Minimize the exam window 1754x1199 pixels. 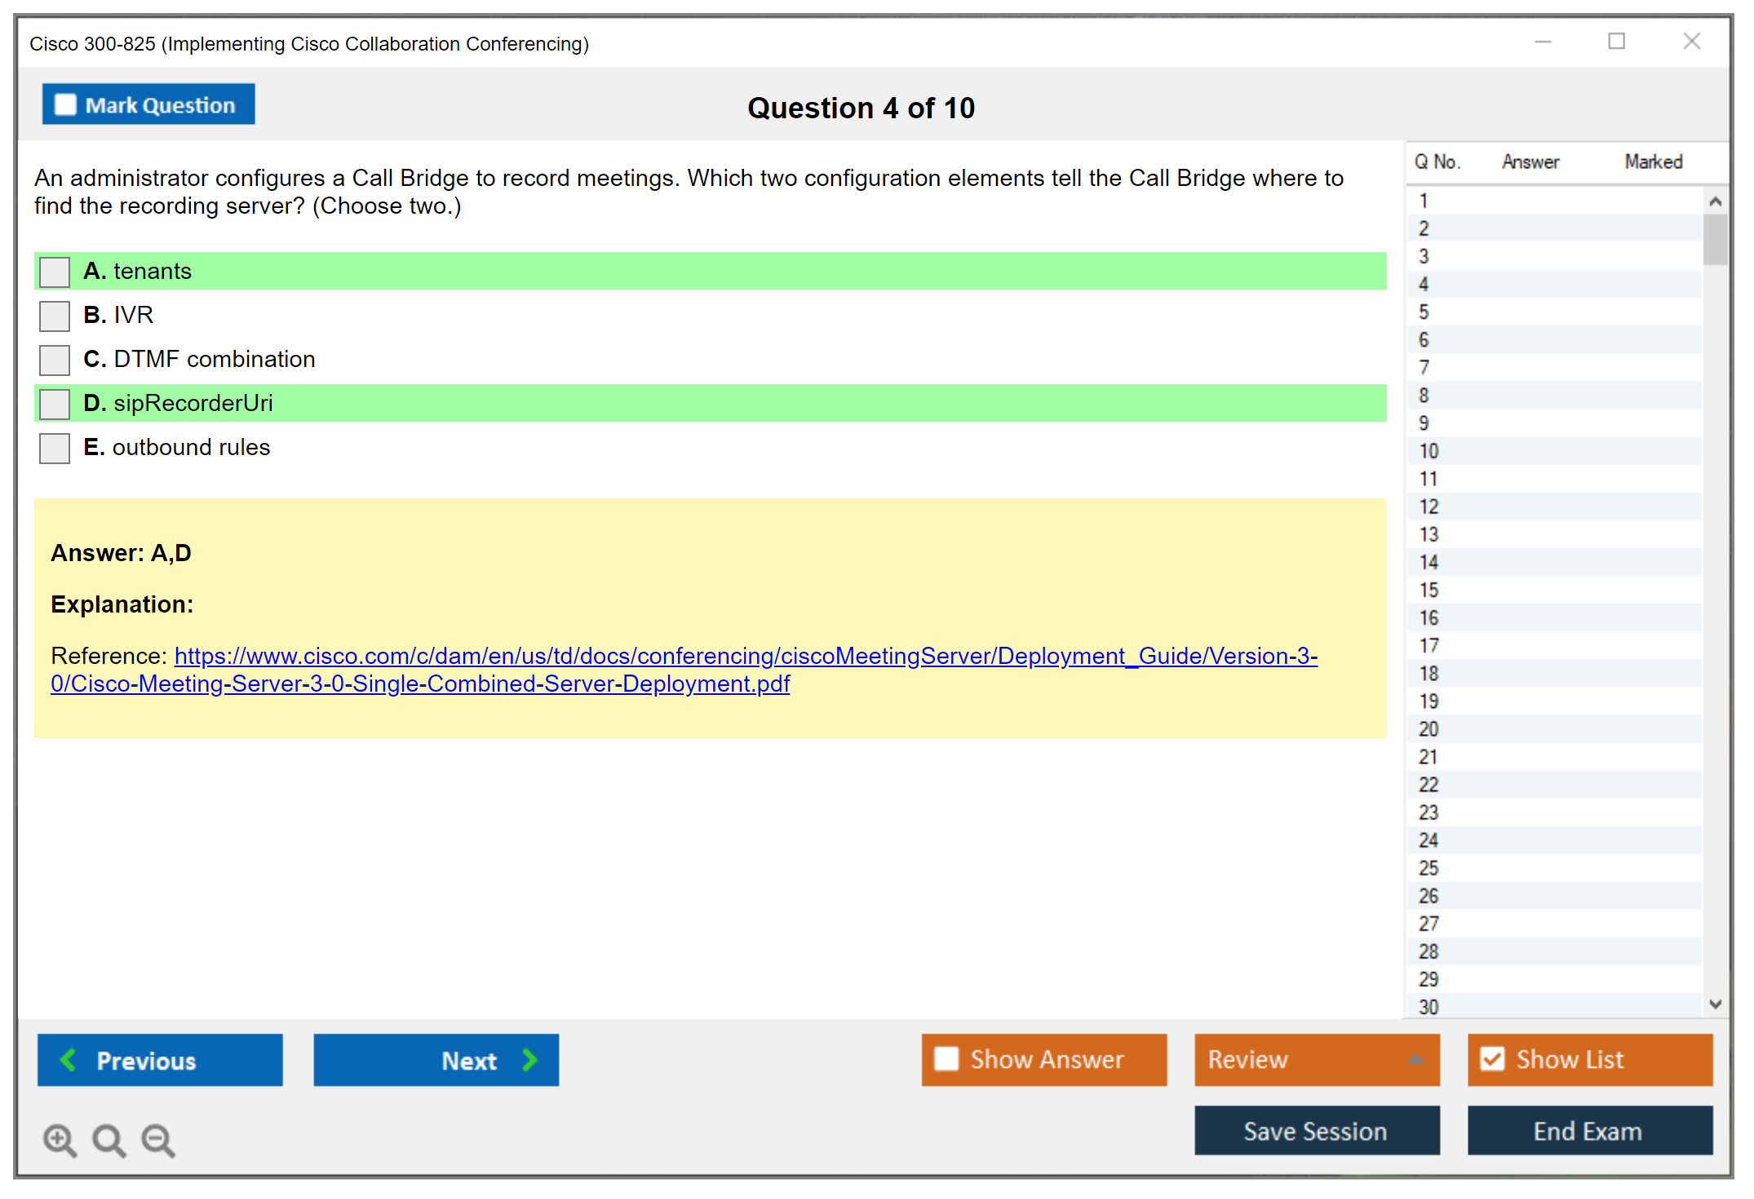coord(1543,42)
